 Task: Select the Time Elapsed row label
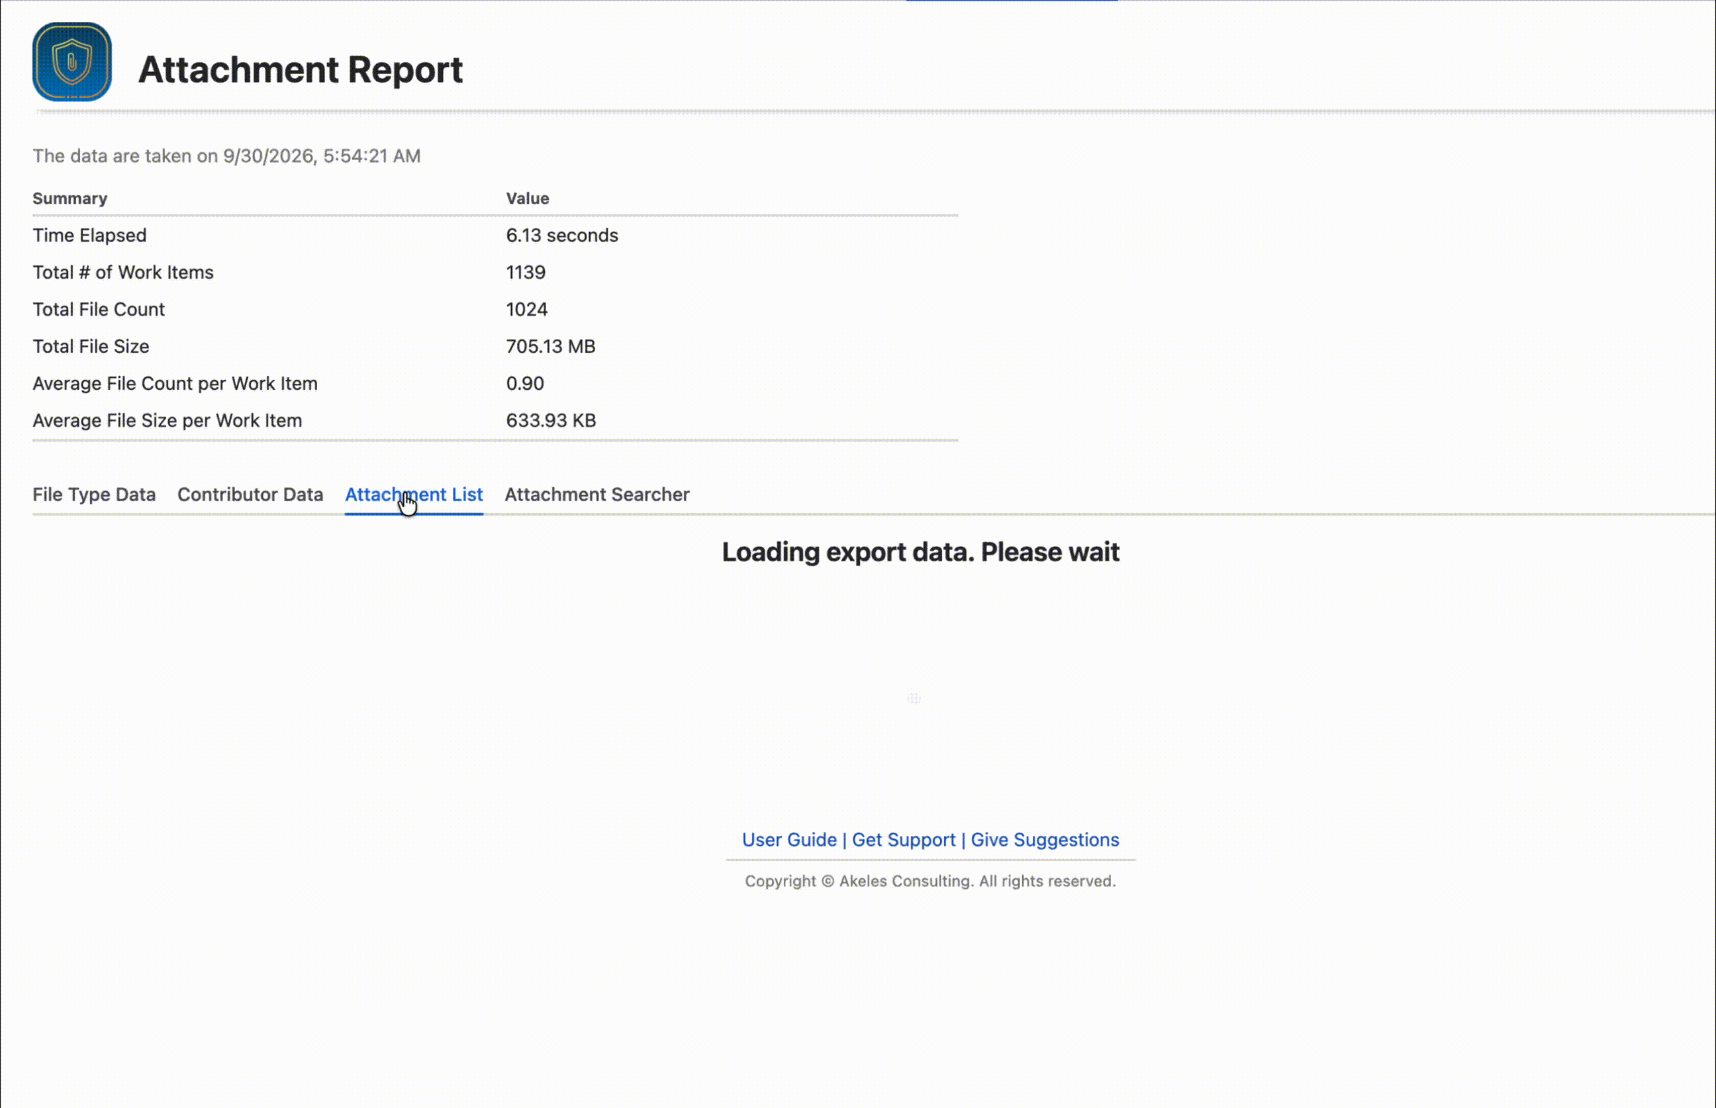[90, 235]
